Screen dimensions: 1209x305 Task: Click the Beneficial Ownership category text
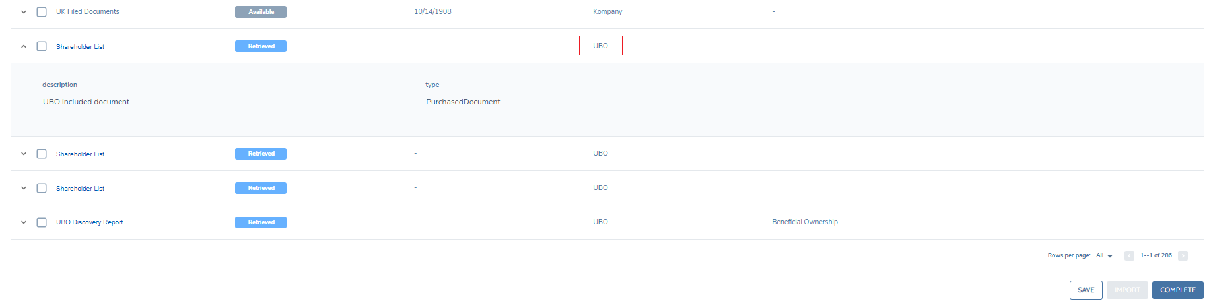[x=804, y=222]
